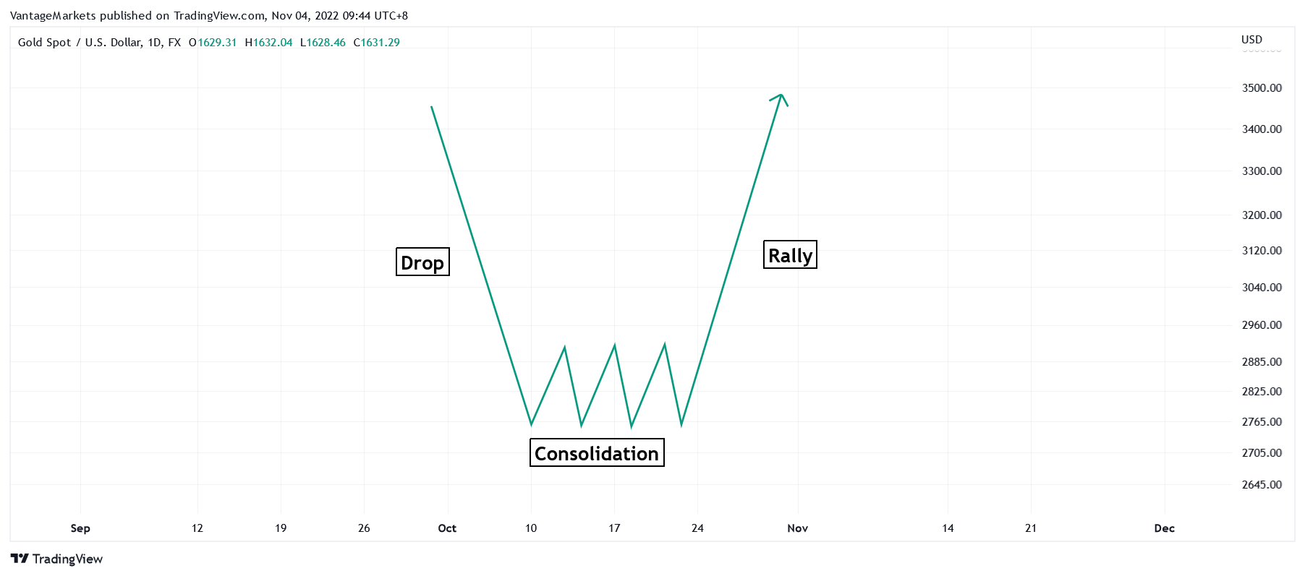Click the USD currency label

pyautogui.click(x=1251, y=40)
